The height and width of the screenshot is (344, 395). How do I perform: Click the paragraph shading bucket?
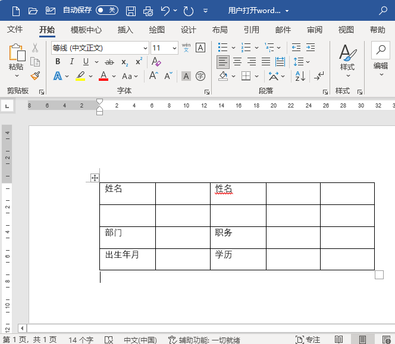[x=223, y=76]
